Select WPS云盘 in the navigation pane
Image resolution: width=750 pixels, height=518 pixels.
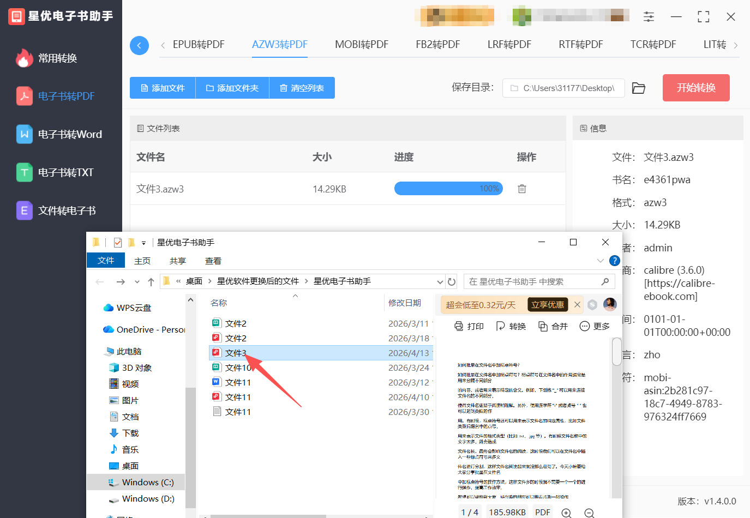tap(127, 308)
